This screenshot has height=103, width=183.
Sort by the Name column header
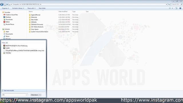click(31, 11)
